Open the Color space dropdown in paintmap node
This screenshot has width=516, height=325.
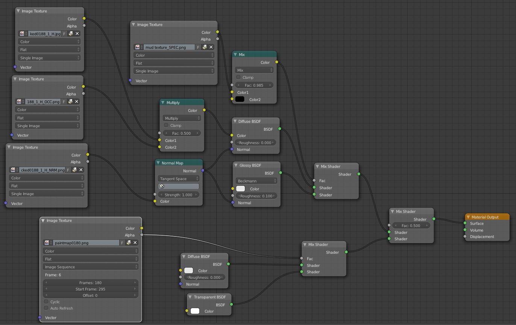click(91, 251)
